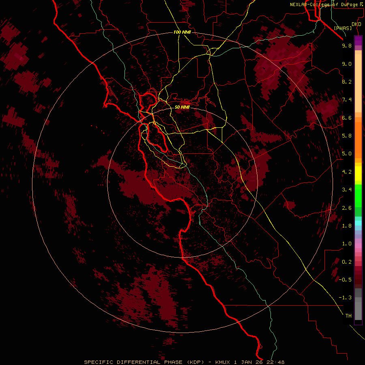Viewport: 365px width, 365px height.
Task: Click the [PHAS] units label
Action: 343,28
